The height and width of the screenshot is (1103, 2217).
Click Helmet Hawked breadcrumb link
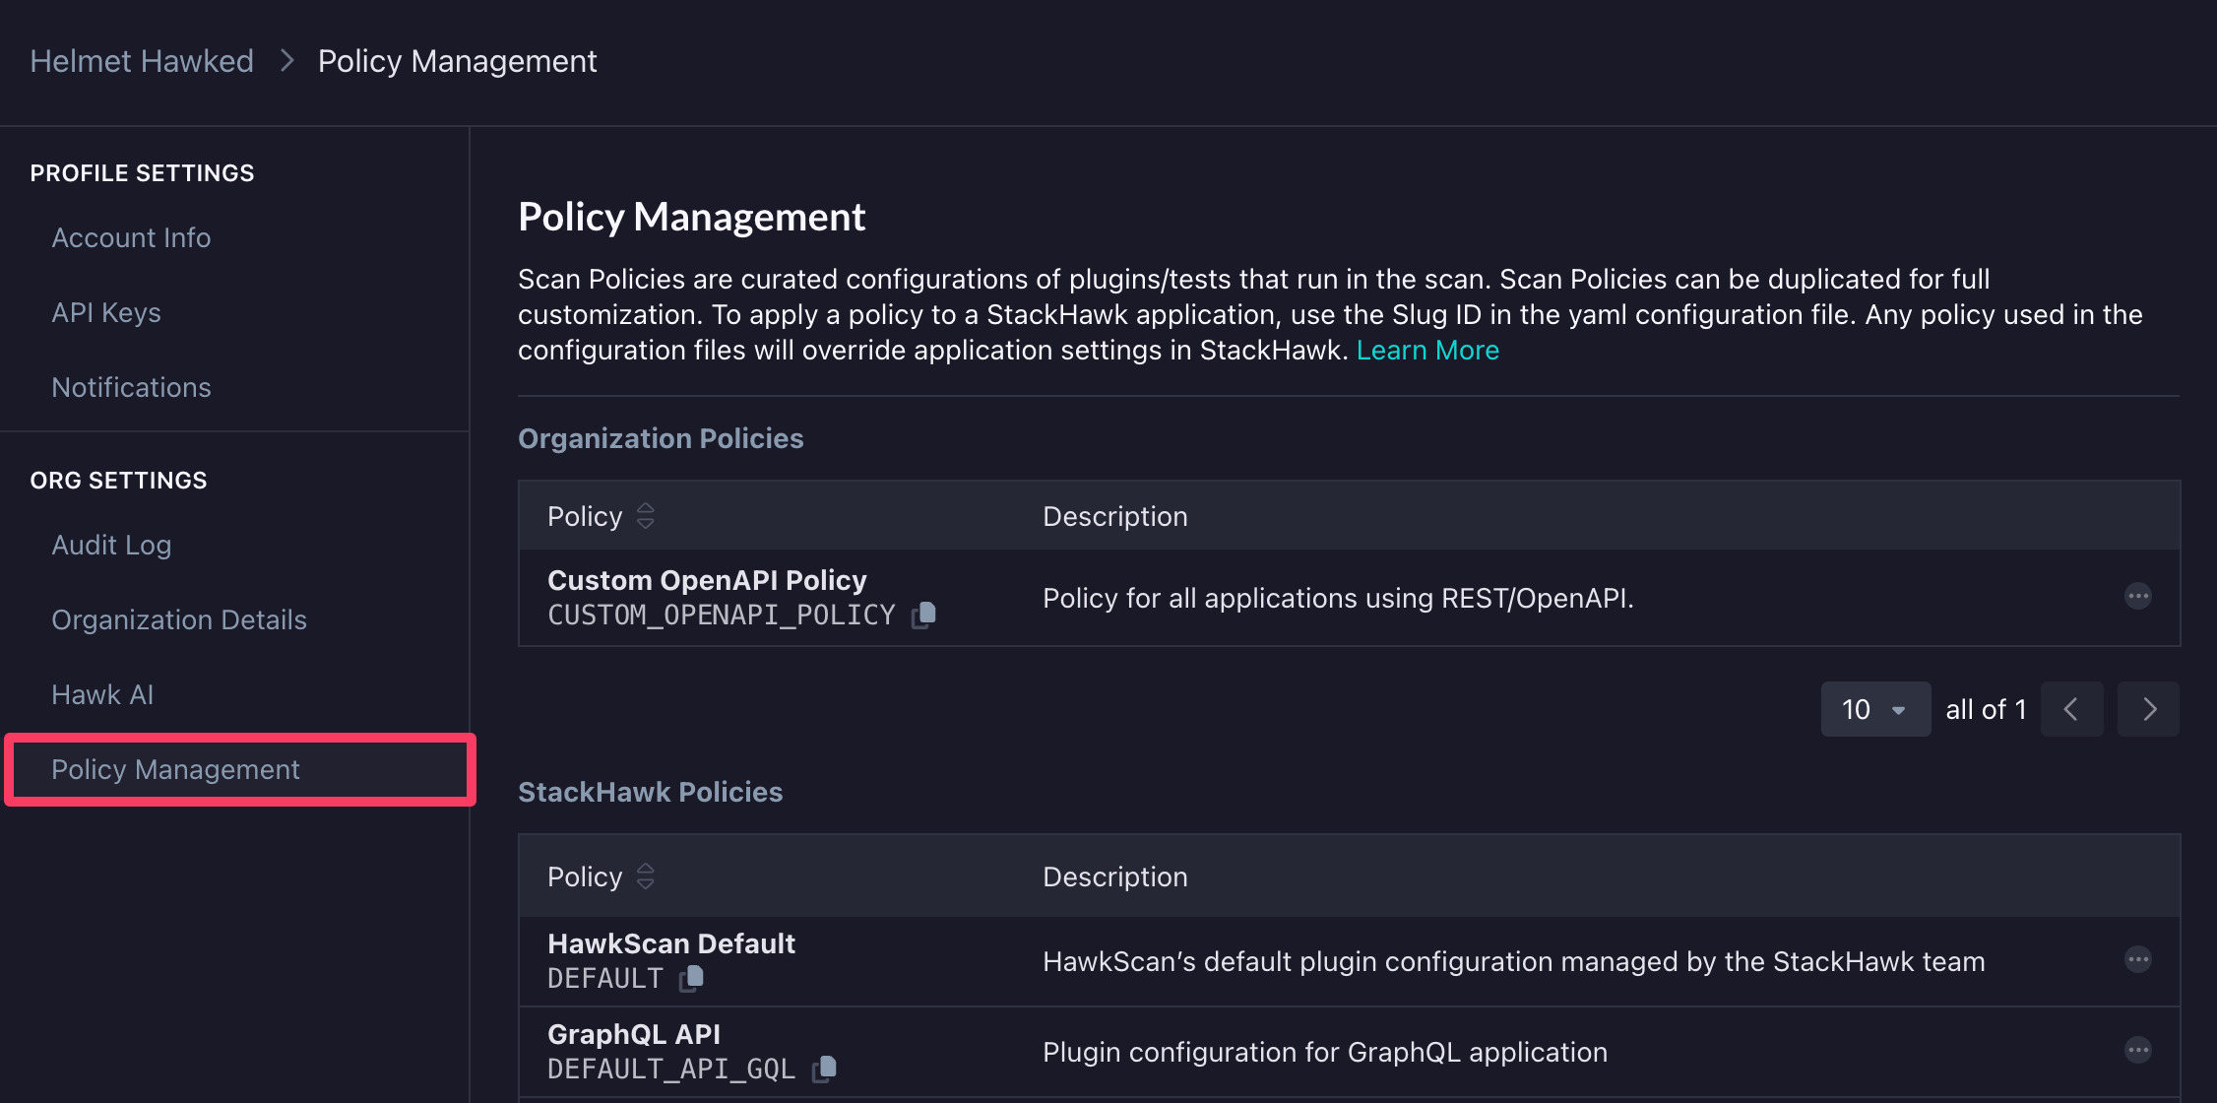pos(142,61)
